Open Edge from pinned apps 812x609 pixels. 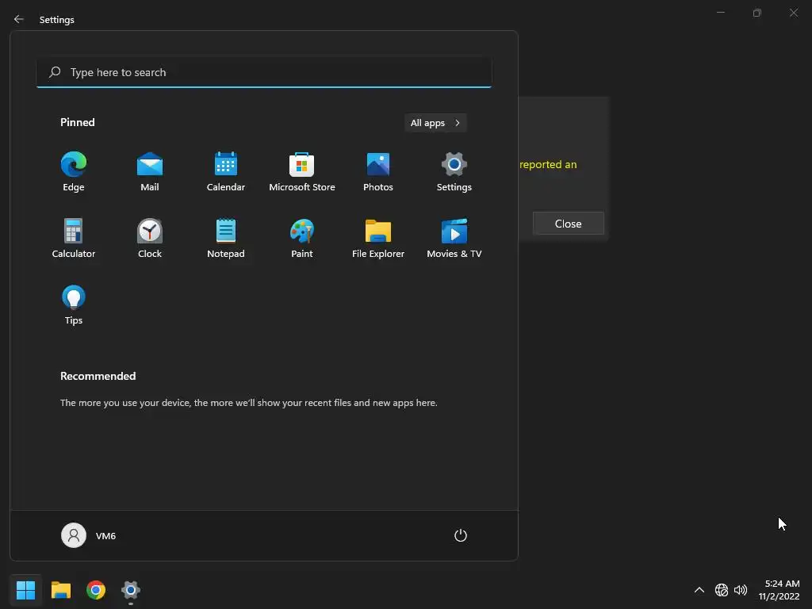(x=74, y=171)
